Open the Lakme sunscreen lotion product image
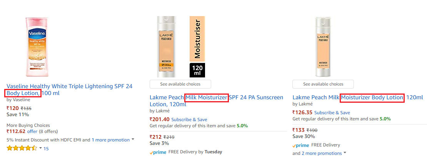 tap(180, 46)
